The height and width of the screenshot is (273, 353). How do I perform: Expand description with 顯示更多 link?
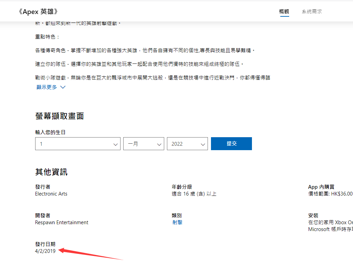click(x=51, y=87)
